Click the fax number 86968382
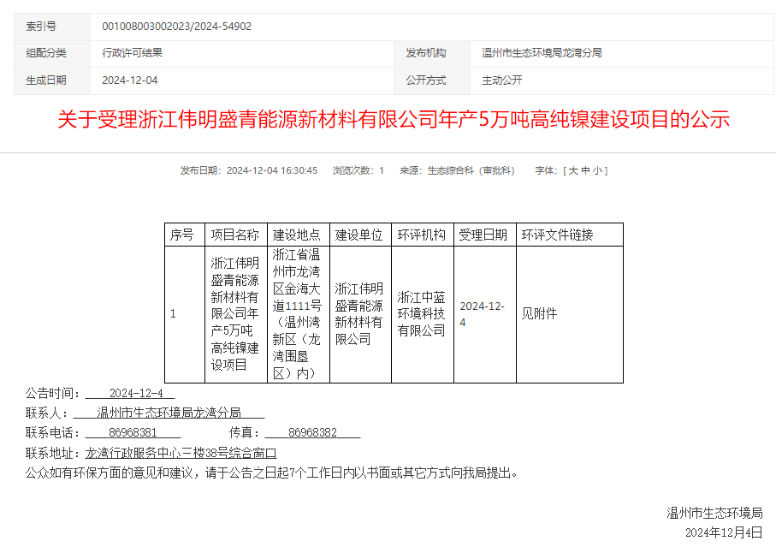The image size is (776, 547). point(312,432)
